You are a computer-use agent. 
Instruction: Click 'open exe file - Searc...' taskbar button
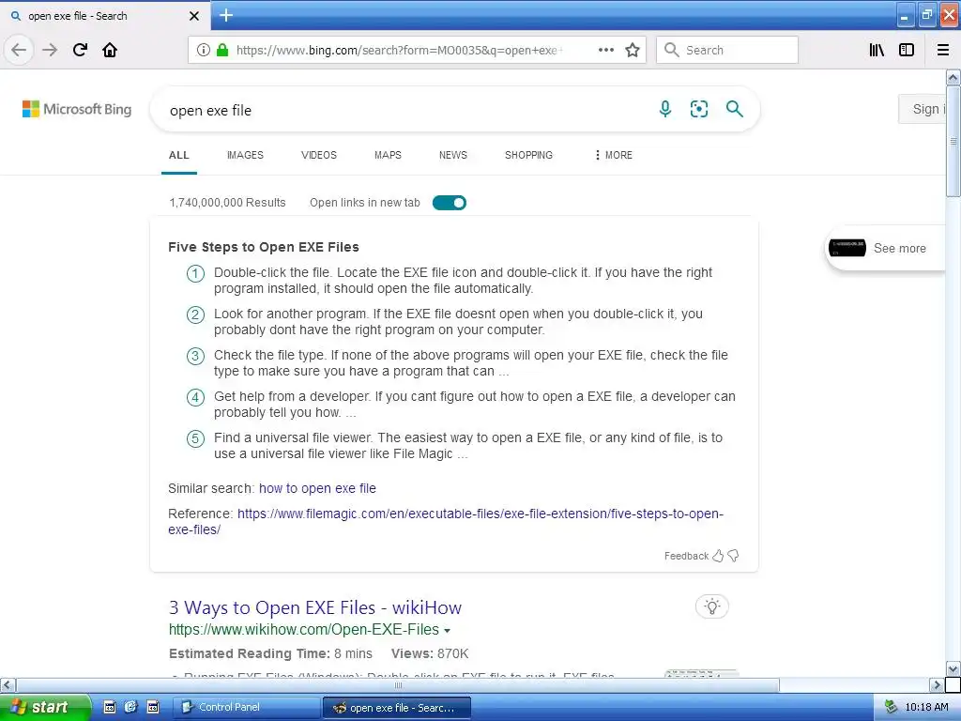click(x=397, y=708)
